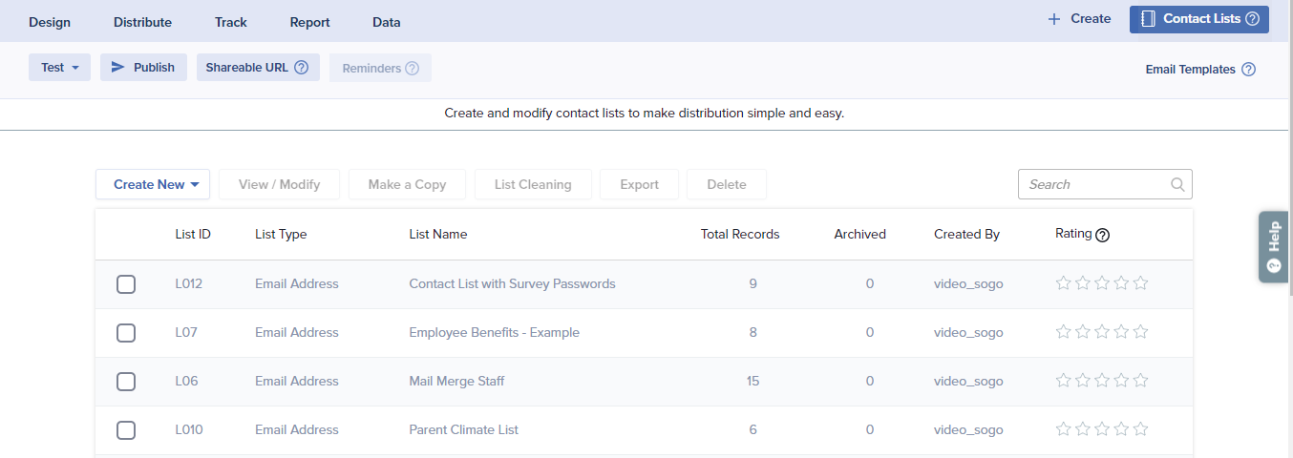This screenshot has width=1293, height=458.
Task: Click the magnifier icon in the search box
Action: [x=1178, y=184]
